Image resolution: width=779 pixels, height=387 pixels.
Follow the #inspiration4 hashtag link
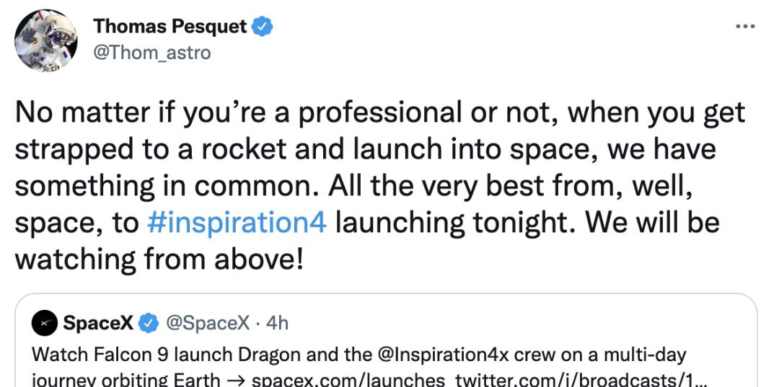(237, 222)
